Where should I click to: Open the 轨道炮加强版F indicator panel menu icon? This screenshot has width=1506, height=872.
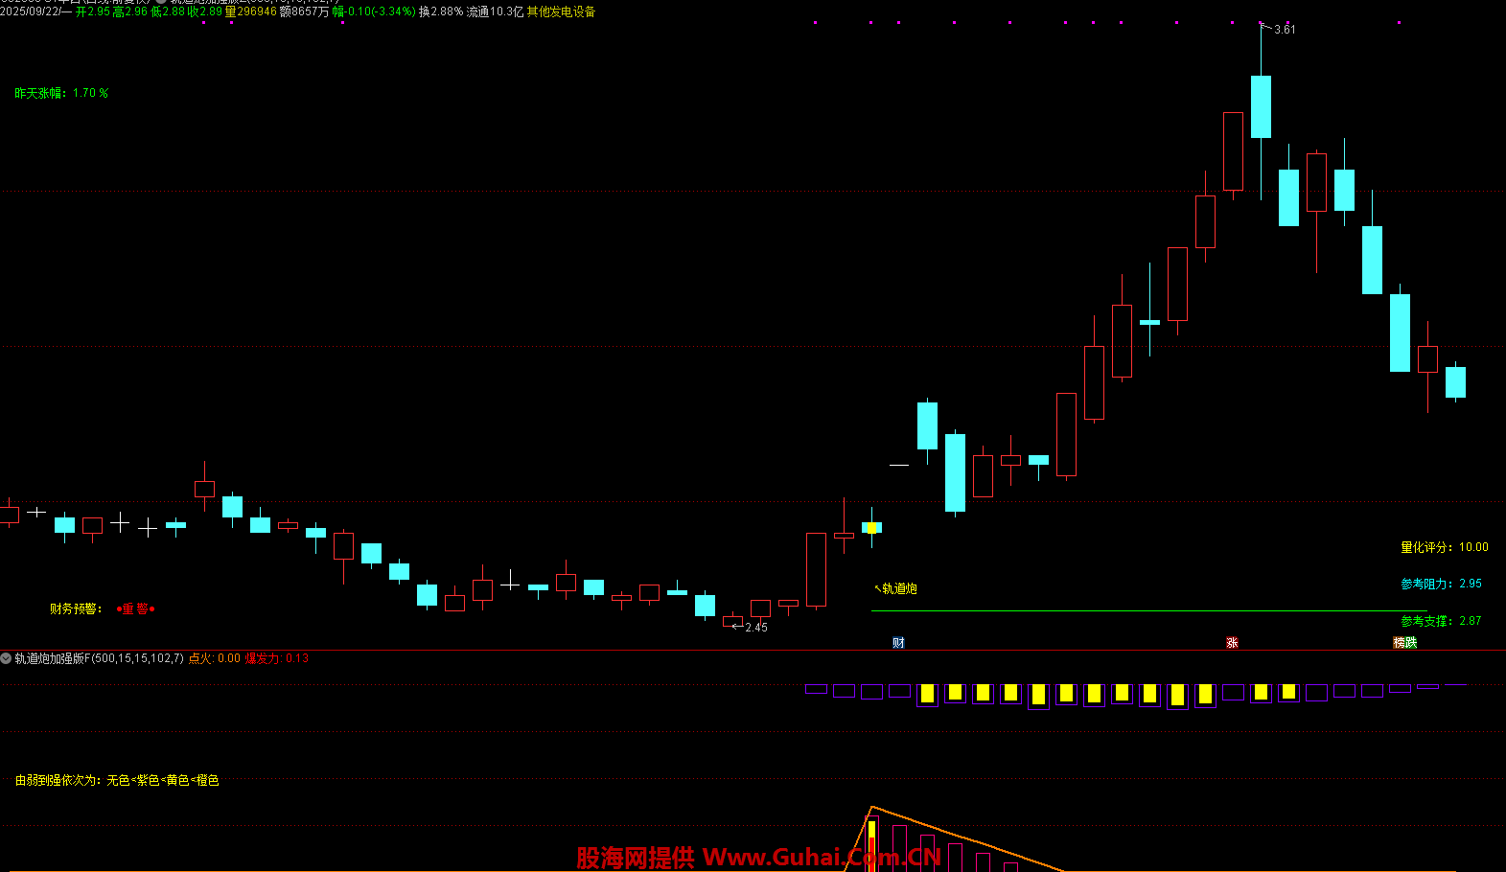(7, 658)
